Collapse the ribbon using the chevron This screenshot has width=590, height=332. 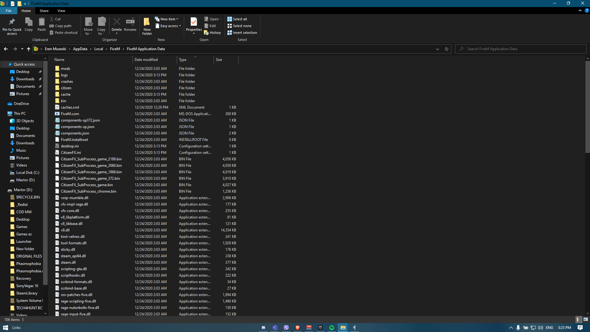coord(580,10)
